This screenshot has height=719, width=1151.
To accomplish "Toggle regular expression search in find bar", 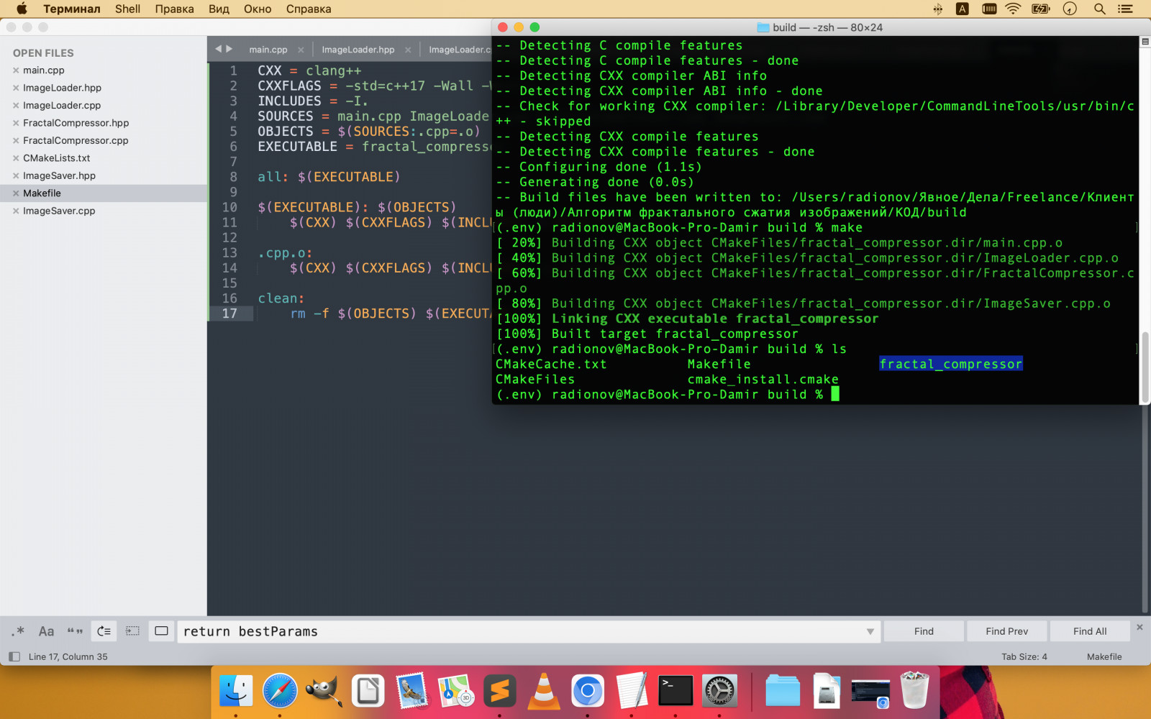I will tap(18, 631).
